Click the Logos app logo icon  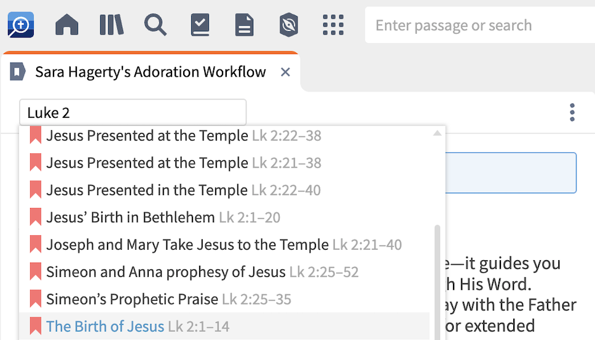click(20, 25)
